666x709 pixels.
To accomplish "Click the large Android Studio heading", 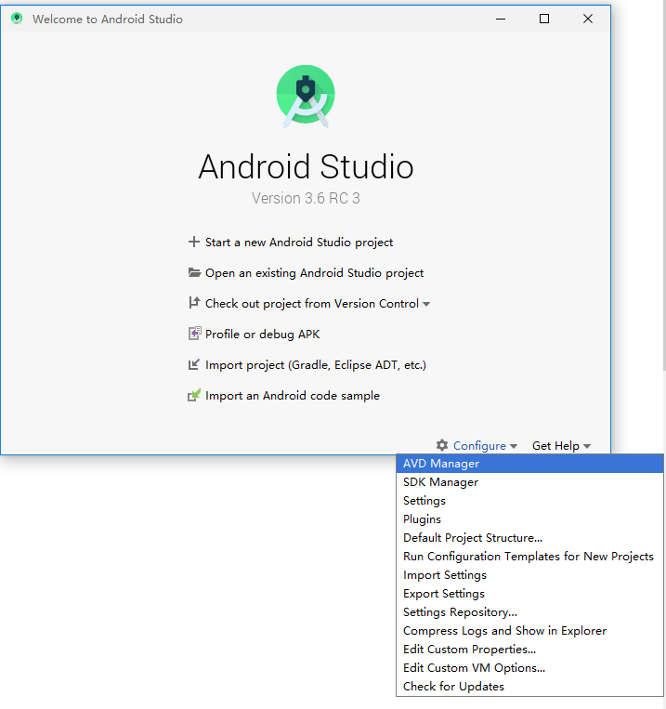I will click(x=307, y=166).
